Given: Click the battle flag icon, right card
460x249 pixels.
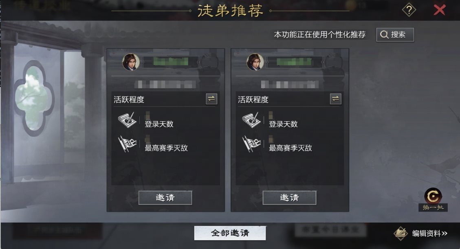Looking at the screenshot, I should click(x=251, y=144).
